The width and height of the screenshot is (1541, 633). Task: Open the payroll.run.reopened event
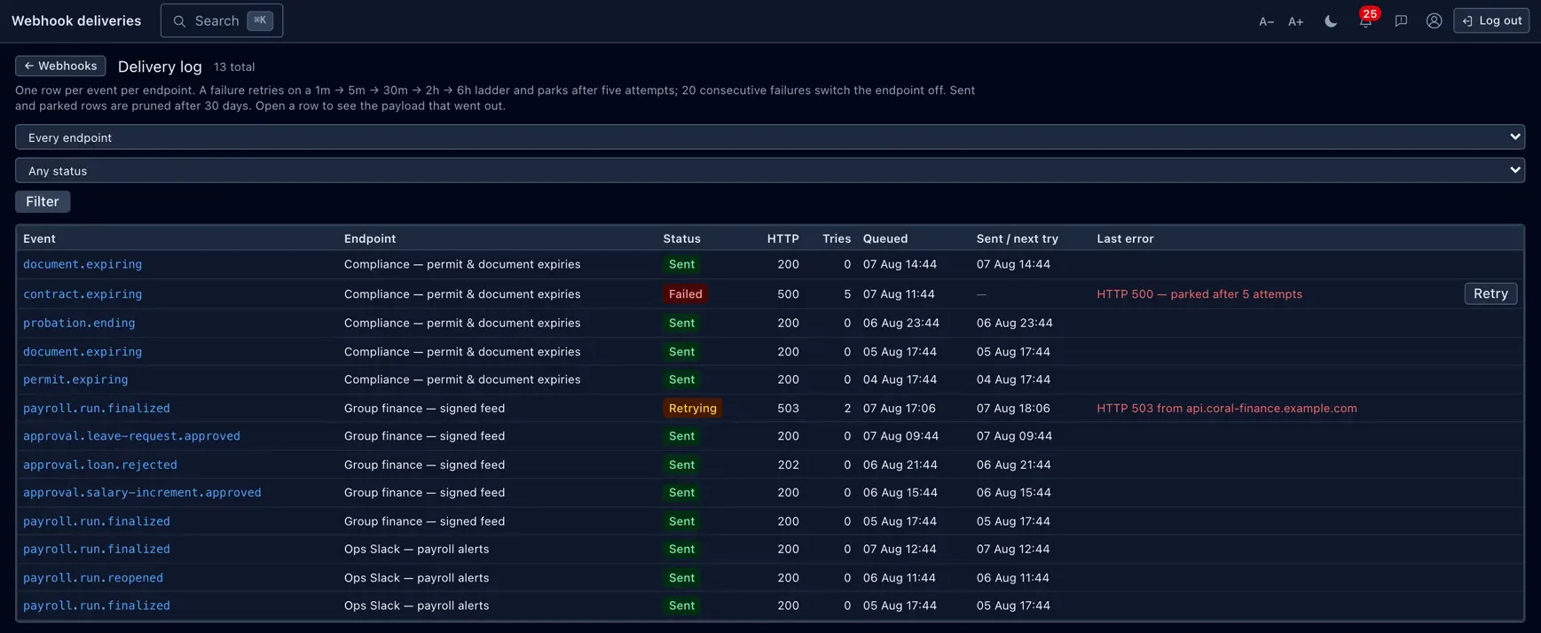pyautogui.click(x=93, y=578)
